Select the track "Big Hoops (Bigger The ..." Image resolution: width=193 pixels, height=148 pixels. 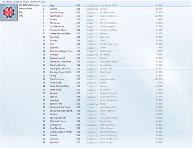tap(61, 51)
